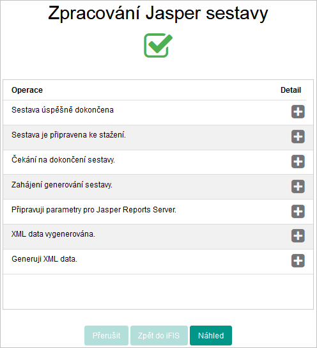317x348 pixels.
Task: Select the 'XML data vygenerována.' row text
Action: 53,234
